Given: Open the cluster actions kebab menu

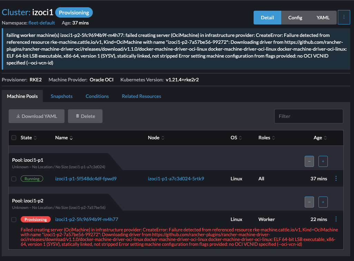Looking at the screenshot, I should 344,17.
